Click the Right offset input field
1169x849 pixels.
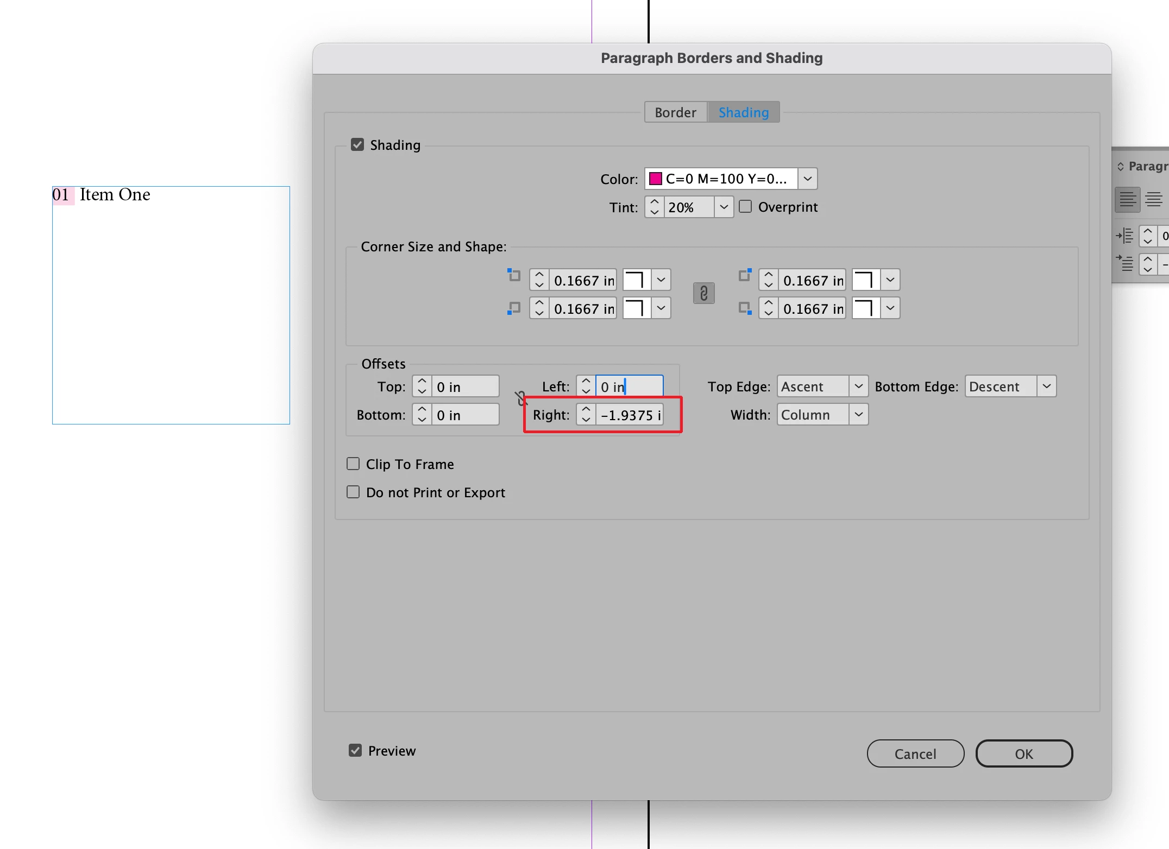pos(629,415)
